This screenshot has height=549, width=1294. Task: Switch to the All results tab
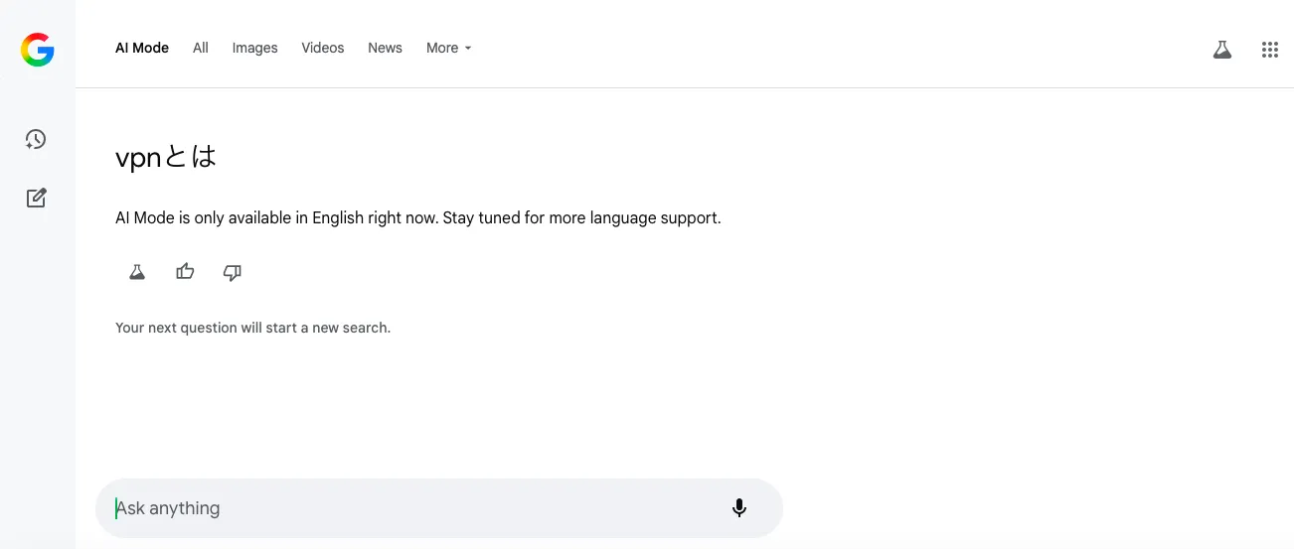[x=201, y=48]
